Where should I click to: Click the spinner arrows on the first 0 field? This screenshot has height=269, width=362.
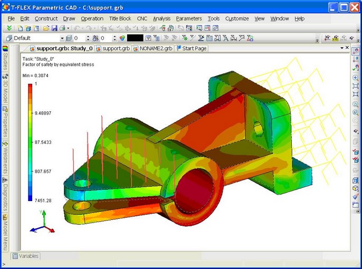88,38
